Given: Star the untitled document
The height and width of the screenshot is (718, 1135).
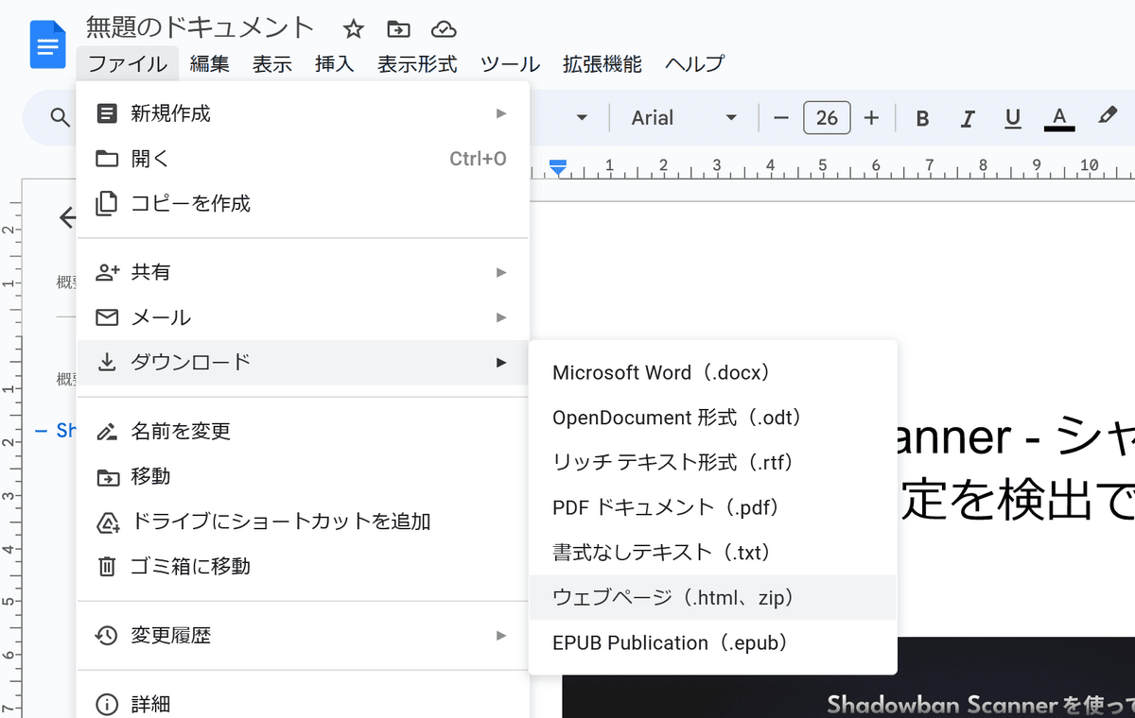Looking at the screenshot, I should coord(354,29).
